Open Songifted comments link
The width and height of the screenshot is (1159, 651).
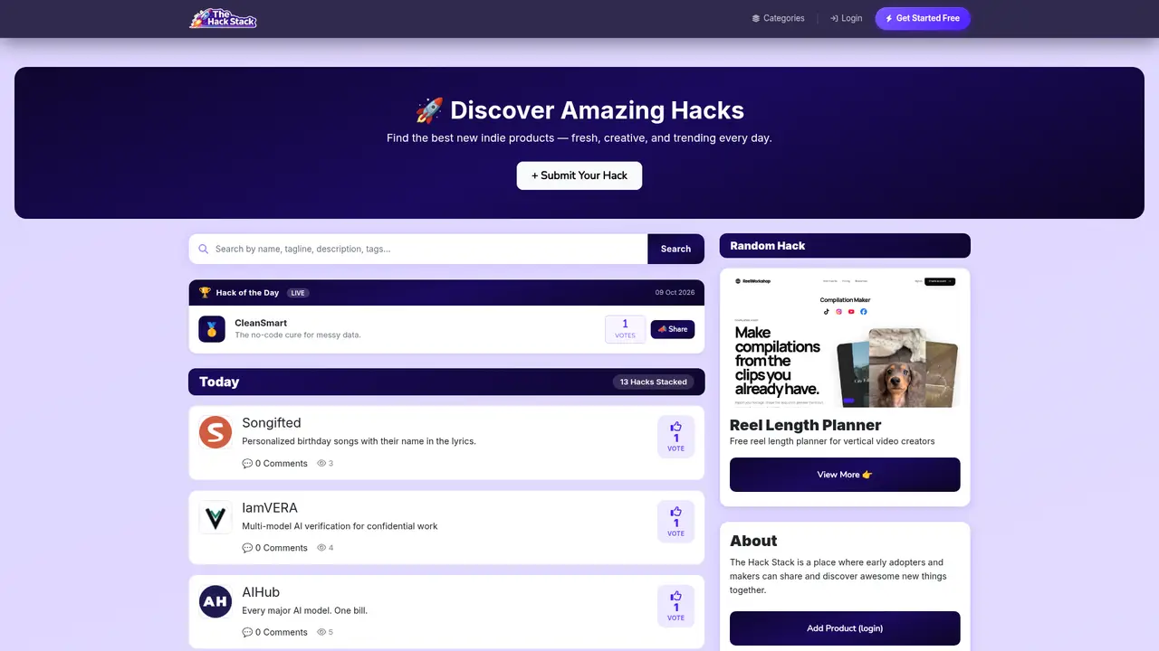(x=275, y=463)
